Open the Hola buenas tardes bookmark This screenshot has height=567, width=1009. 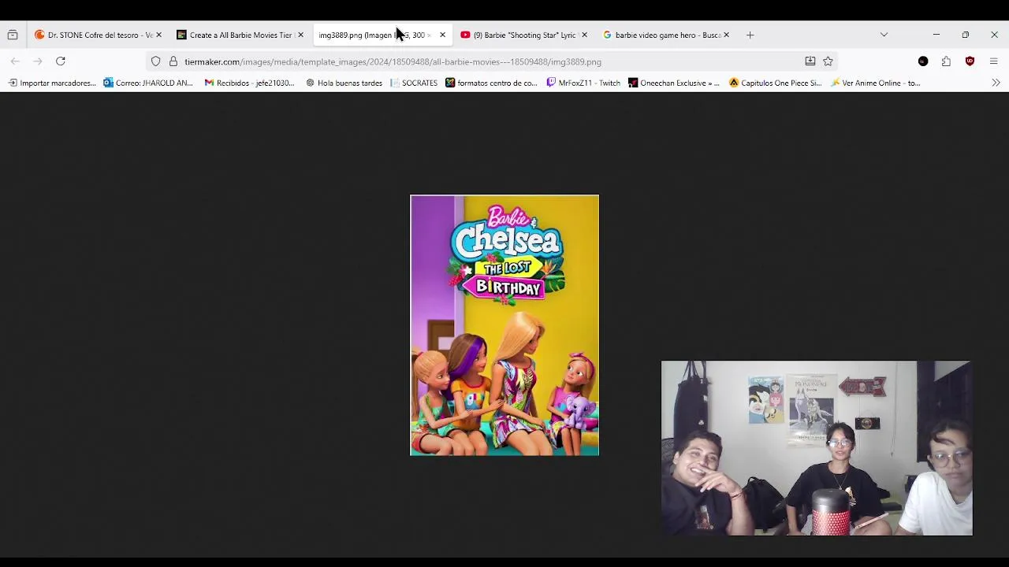click(x=344, y=83)
